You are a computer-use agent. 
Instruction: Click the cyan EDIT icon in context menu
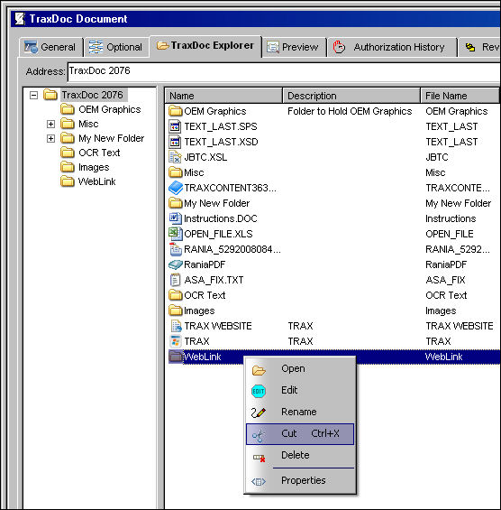259,391
